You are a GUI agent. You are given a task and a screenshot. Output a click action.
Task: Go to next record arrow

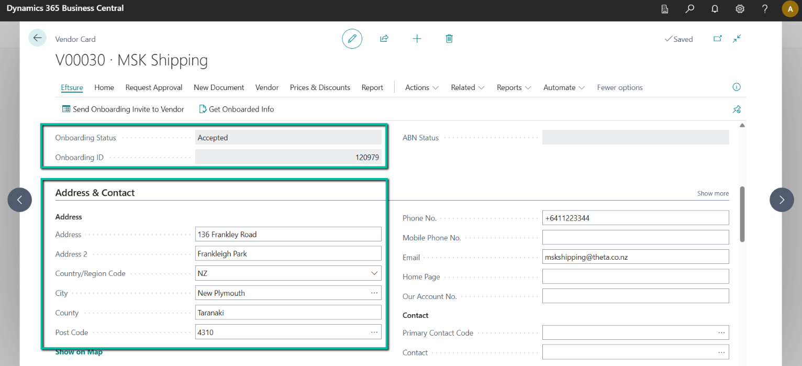[x=782, y=199]
